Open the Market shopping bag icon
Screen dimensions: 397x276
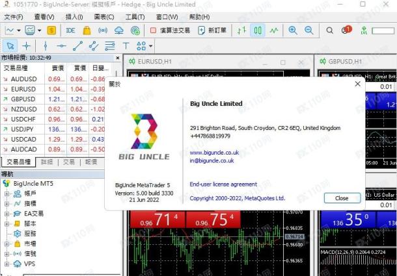coord(87,31)
